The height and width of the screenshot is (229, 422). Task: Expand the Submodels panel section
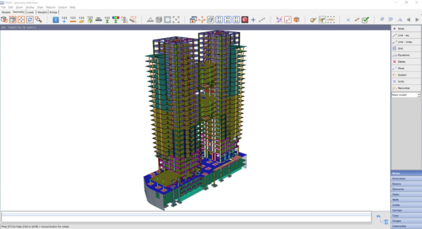coord(406,226)
